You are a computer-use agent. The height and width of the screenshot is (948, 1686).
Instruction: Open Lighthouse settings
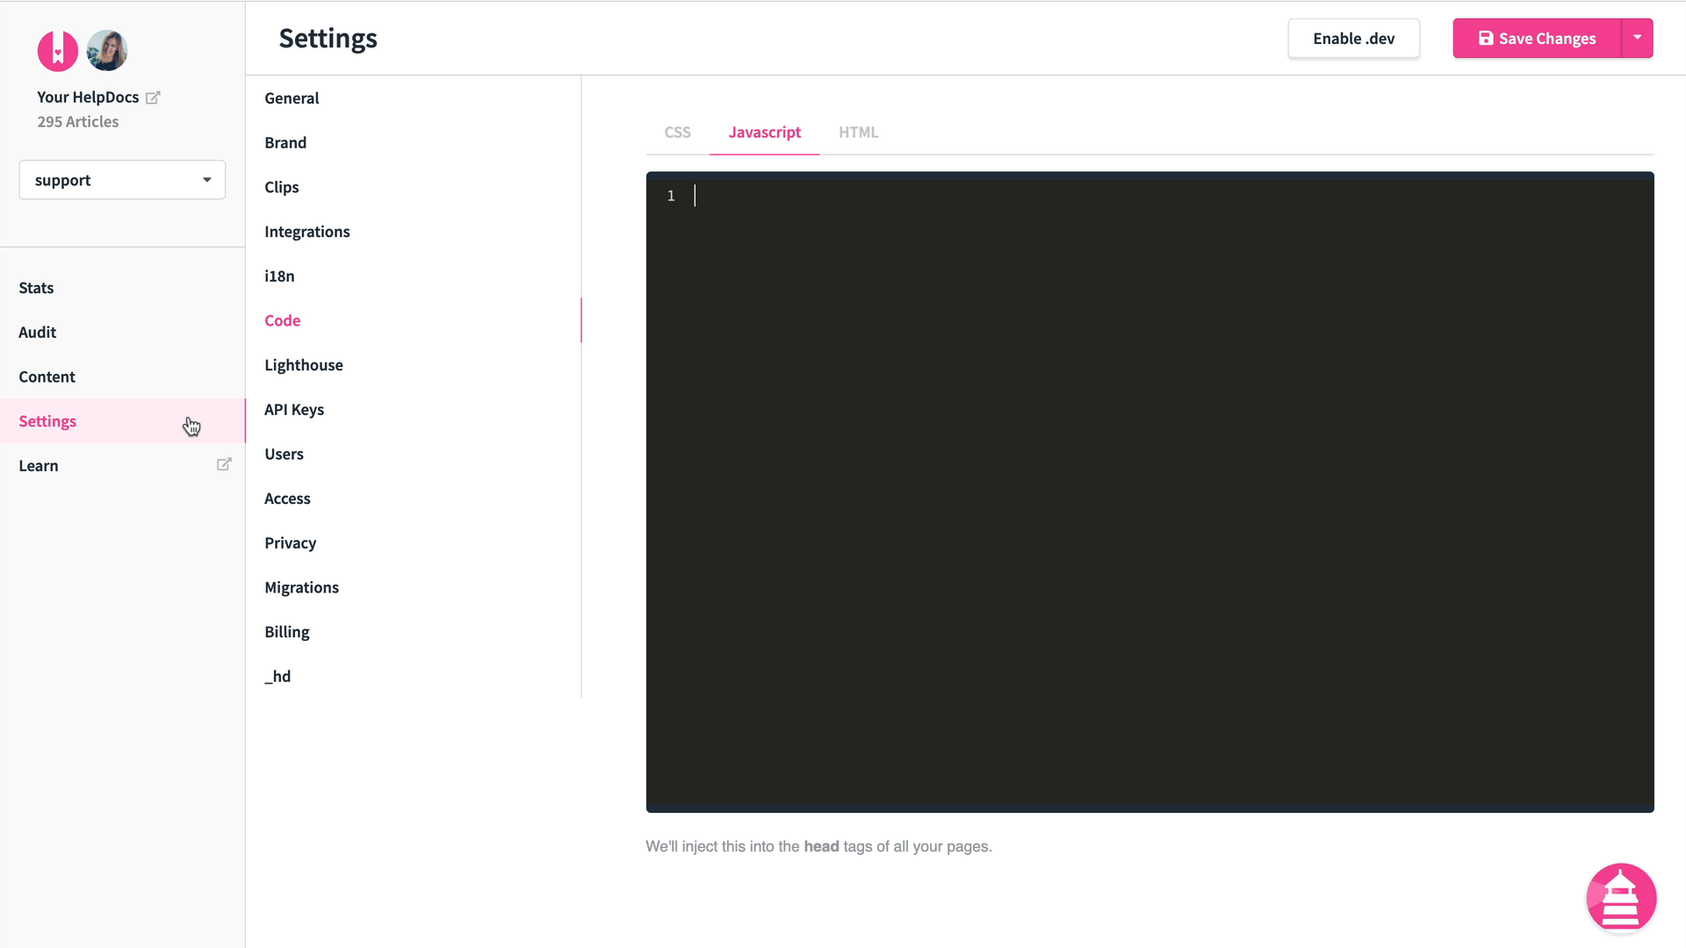[414, 365]
